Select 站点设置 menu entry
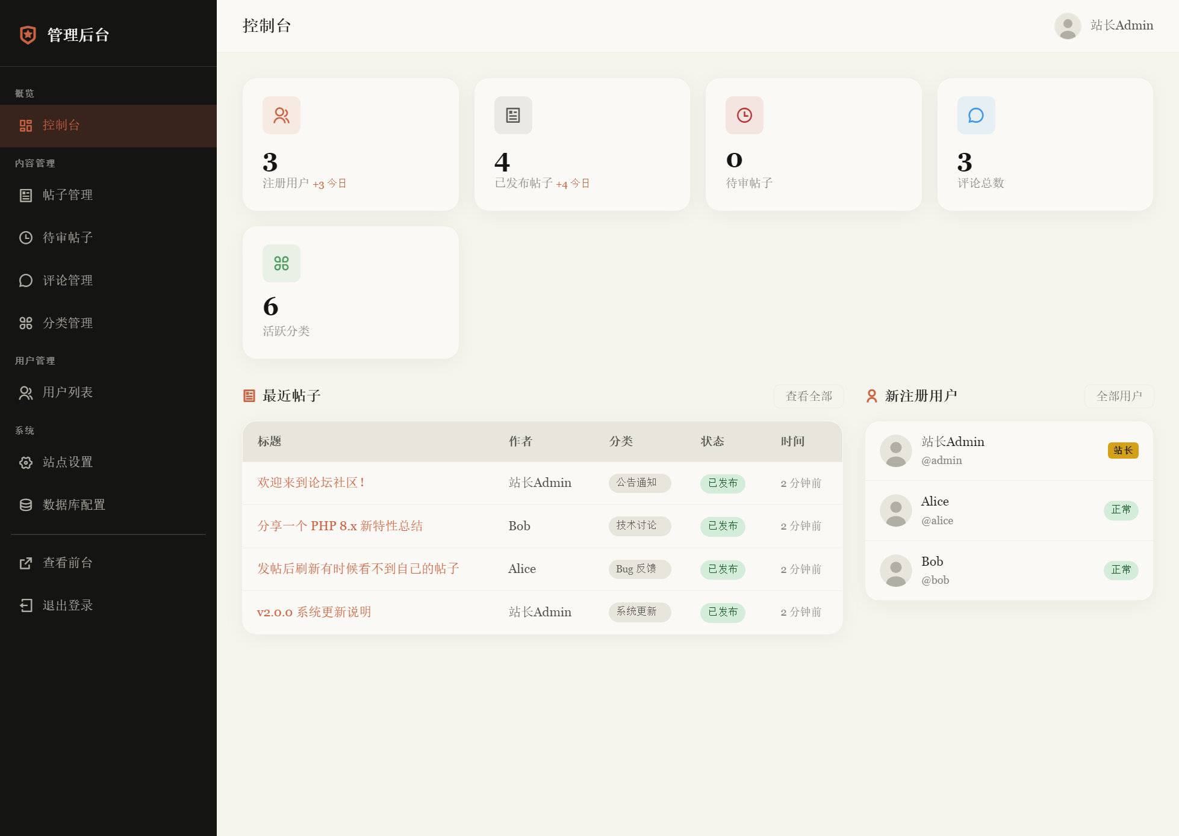 tap(108, 462)
